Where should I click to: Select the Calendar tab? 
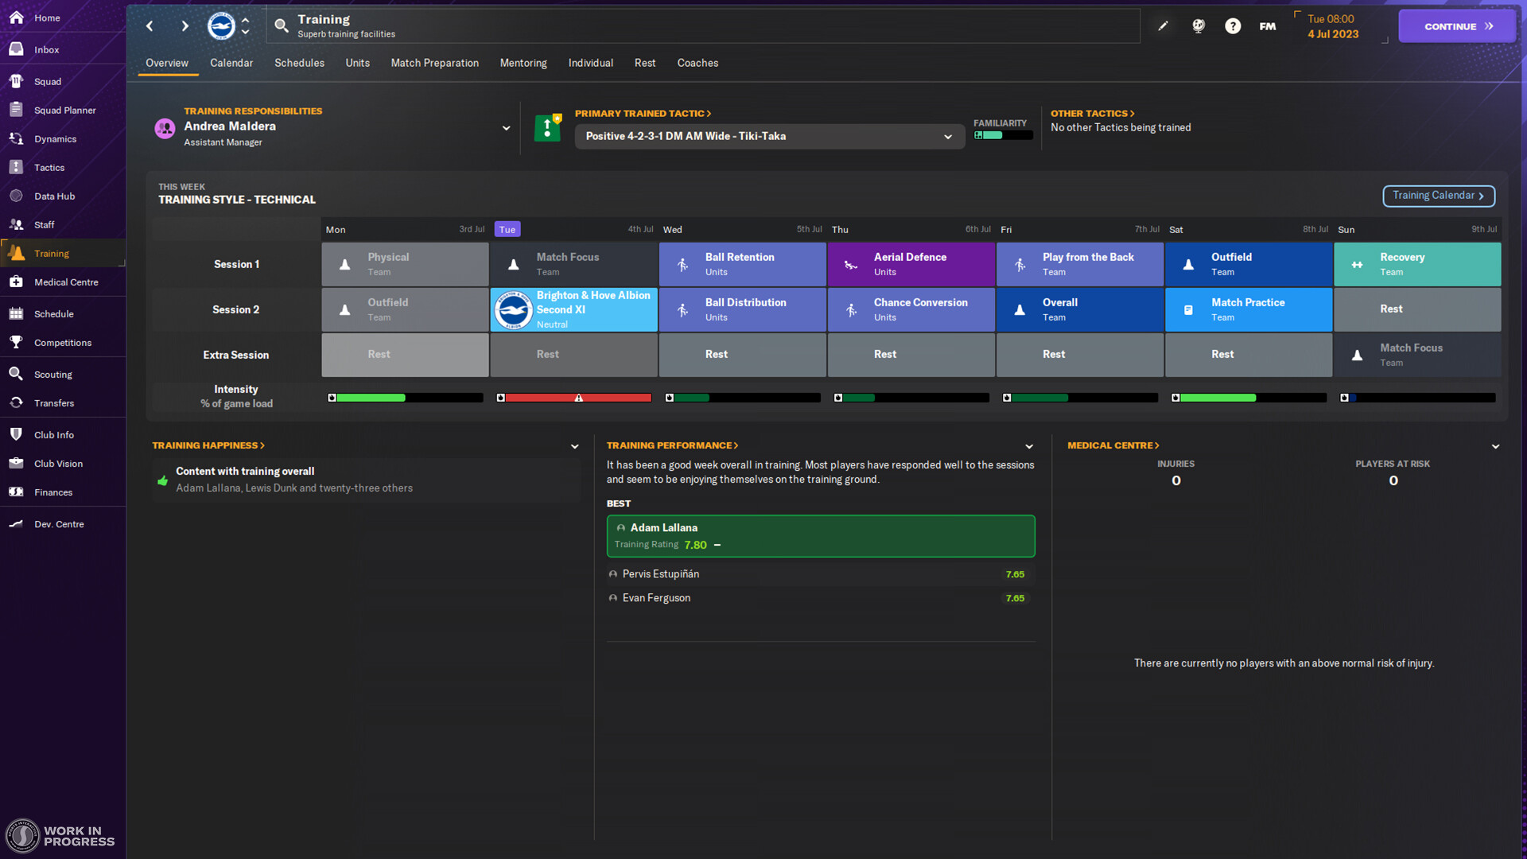click(231, 63)
